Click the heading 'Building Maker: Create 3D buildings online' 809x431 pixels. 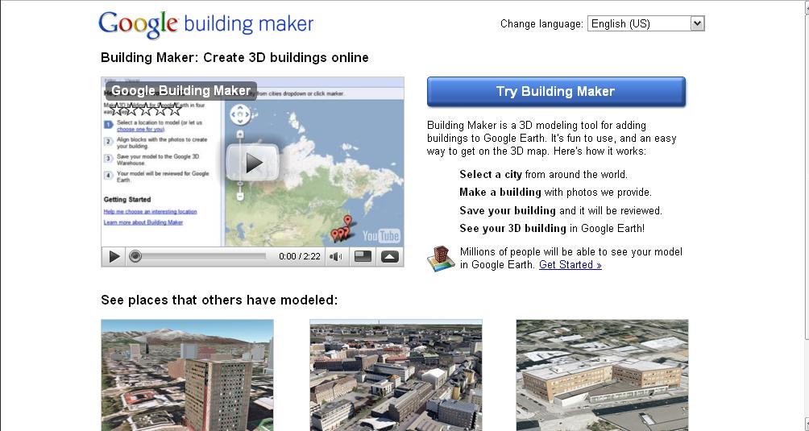(234, 58)
